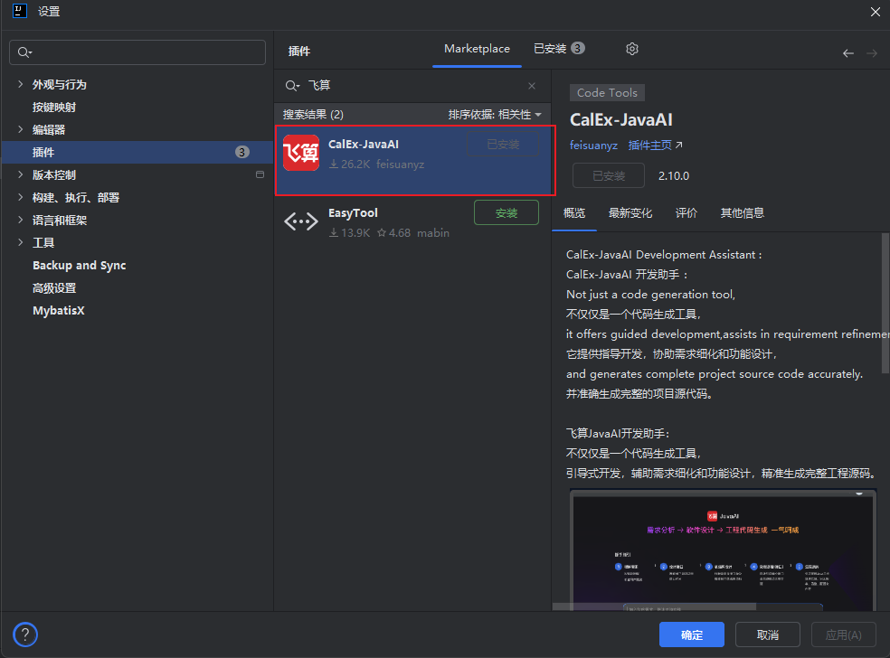This screenshot has height=658, width=890.
Task: Select 插件 in settings tree
Action: pyautogui.click(x=137, y=152)
